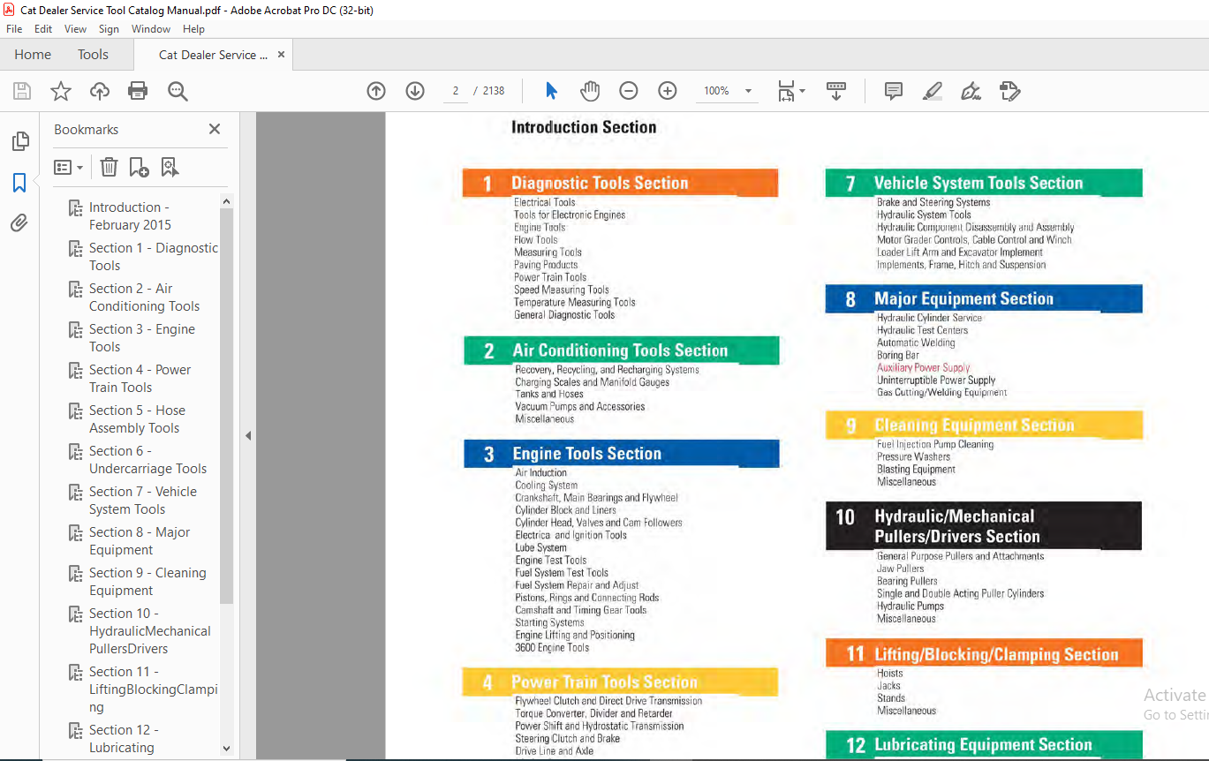The width and height of the screenshot is (1209, 761).
Task: Select the Section 3 - Engine Tools bookmark
Action: [142, 337]
